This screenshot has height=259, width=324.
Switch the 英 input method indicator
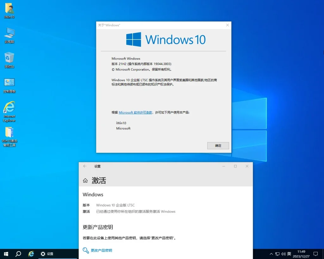pyautogui.click(x=289, y=254)
